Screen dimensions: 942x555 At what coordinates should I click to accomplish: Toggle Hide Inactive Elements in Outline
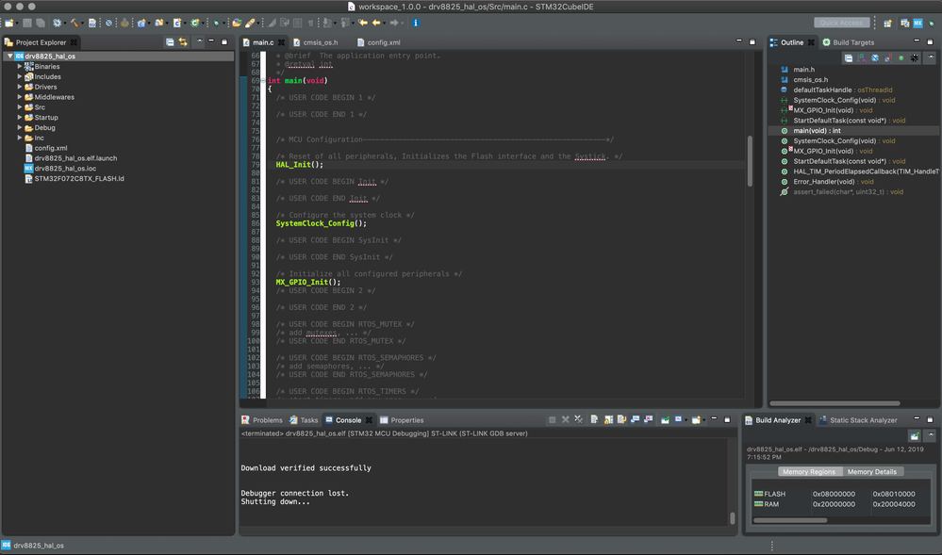(x=915, y=57)
